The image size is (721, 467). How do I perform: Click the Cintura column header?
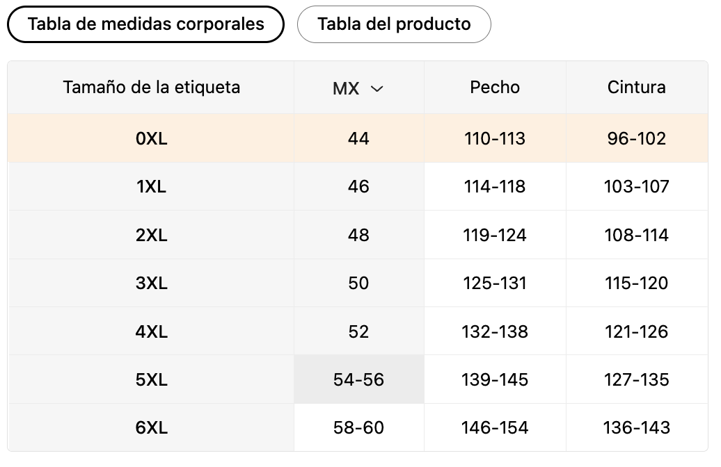pos(636,88)
